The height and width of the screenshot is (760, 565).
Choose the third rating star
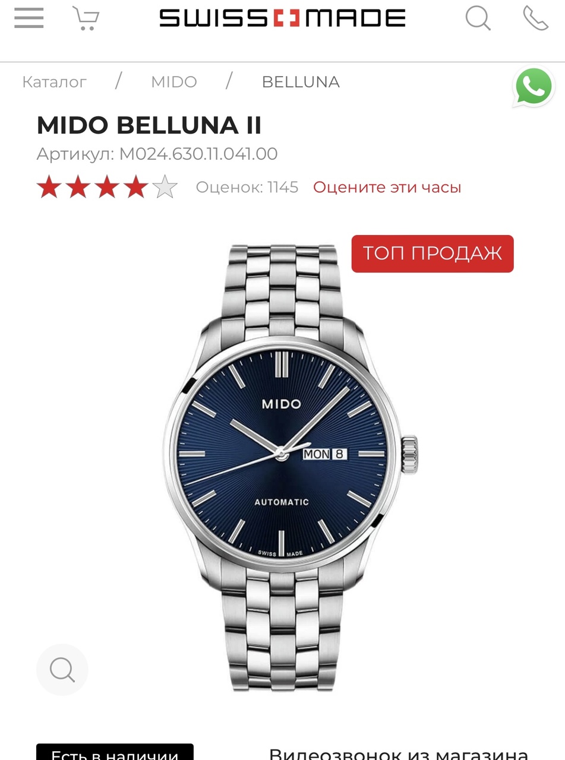pos(107,187)
